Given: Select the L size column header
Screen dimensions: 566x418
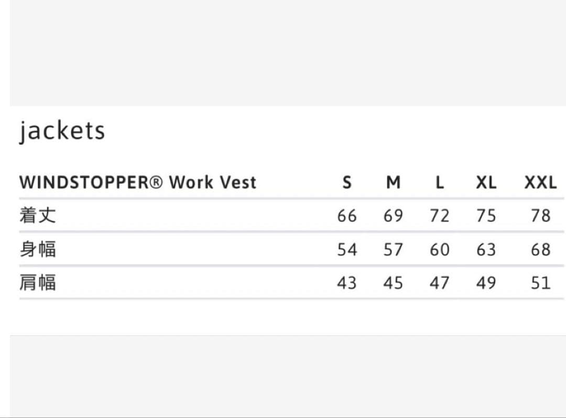Looking at the screenshot, I should click(x=440, y=182).
